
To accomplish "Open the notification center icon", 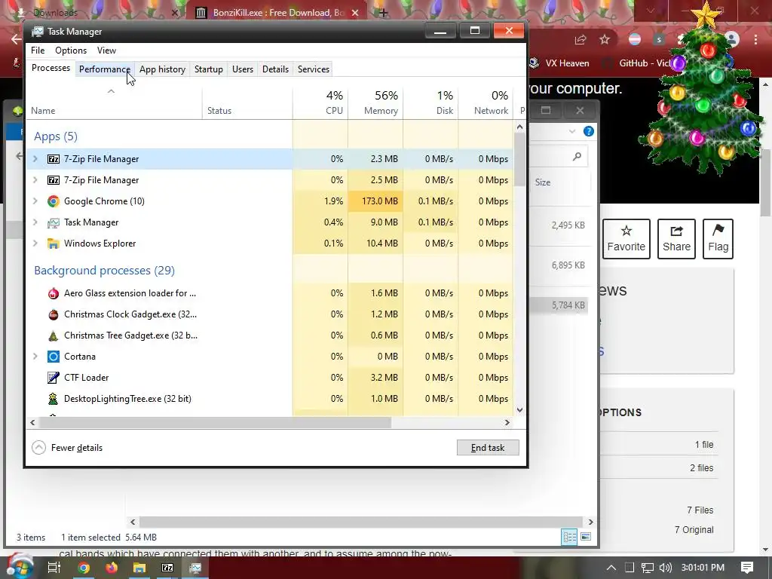I will click(747, 568).
